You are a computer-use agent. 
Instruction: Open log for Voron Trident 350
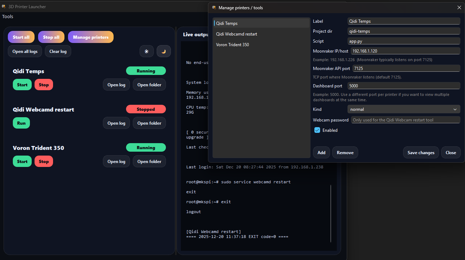[116, 162]
